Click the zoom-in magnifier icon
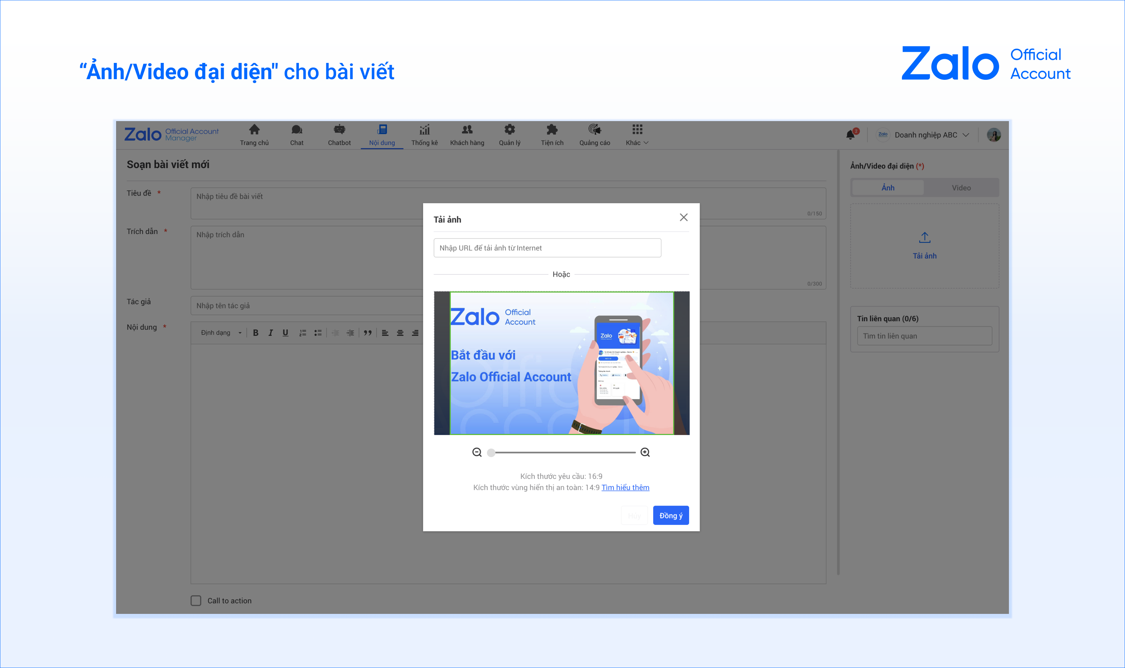The width and height of the screenshot is (1125, 668). pyautogui.click(x=645, y=452)
